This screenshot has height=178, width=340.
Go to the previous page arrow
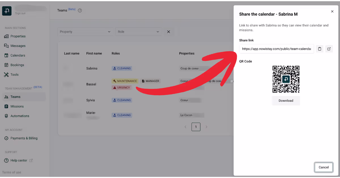186,127
